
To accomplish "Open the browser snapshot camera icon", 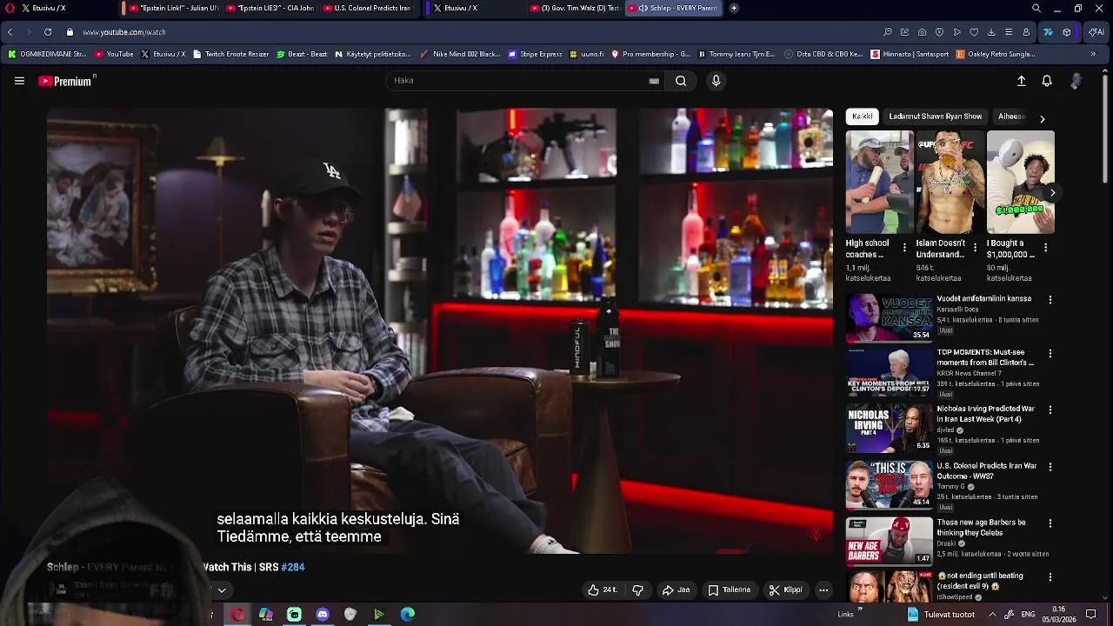I will [x=922, y=32].
